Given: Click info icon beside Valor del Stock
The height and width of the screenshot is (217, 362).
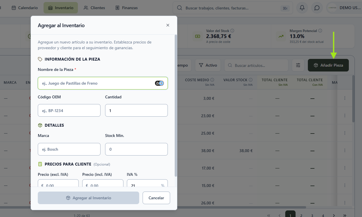Looking at the screenshot, I should (232, 31).
